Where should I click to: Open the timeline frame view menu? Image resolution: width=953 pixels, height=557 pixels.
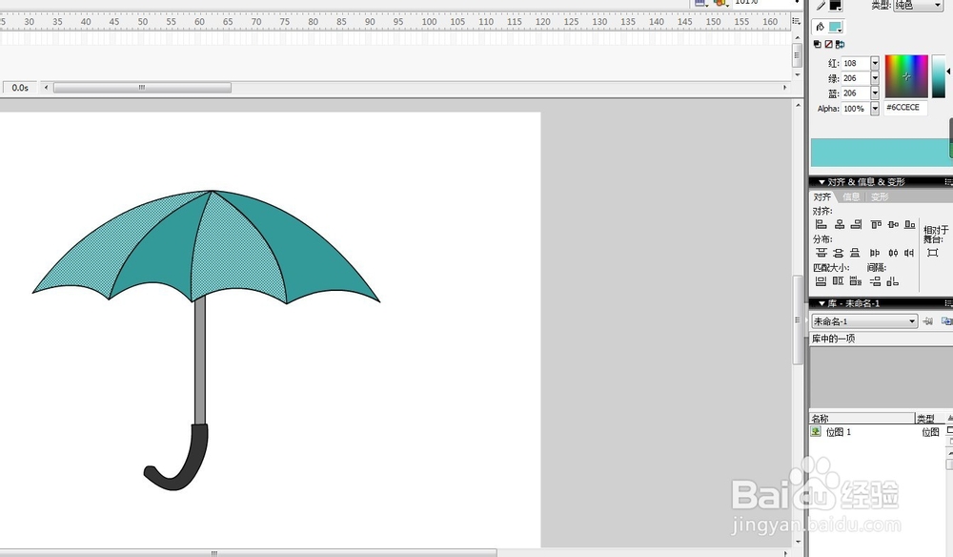(x=796, y=21)
